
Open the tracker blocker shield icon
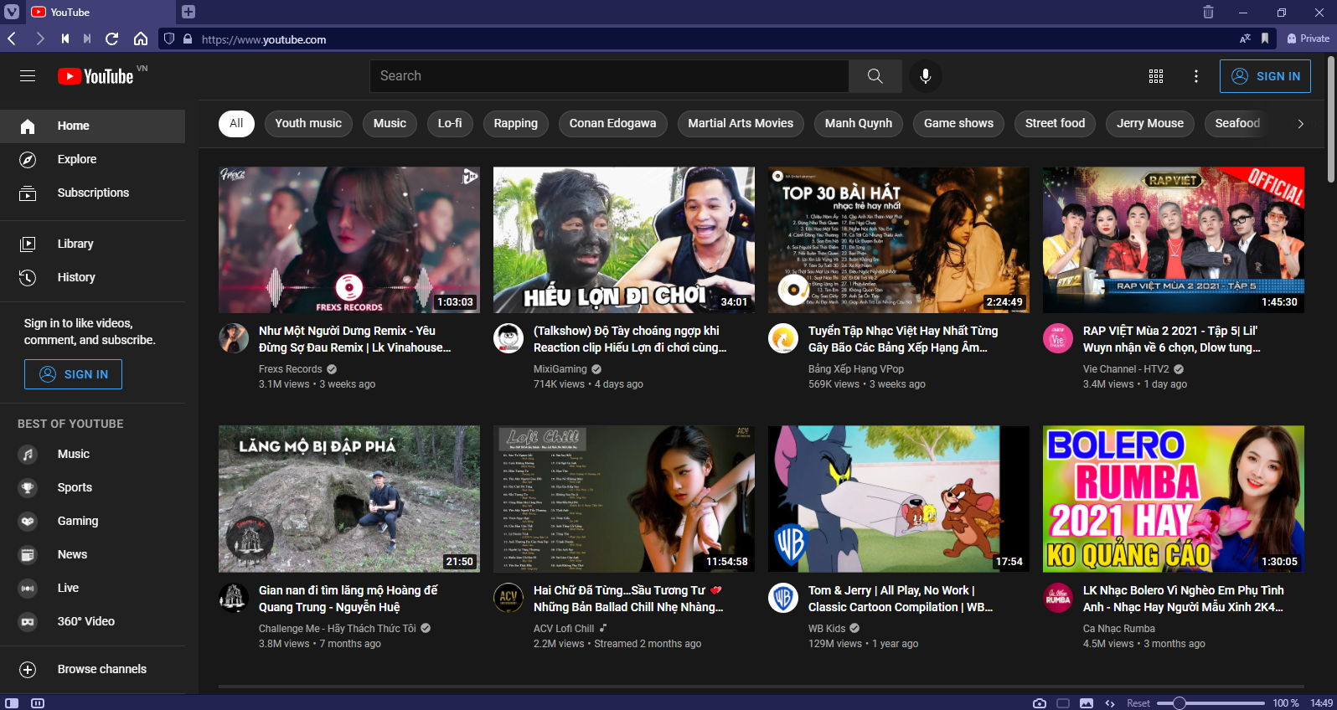point(169,39)
